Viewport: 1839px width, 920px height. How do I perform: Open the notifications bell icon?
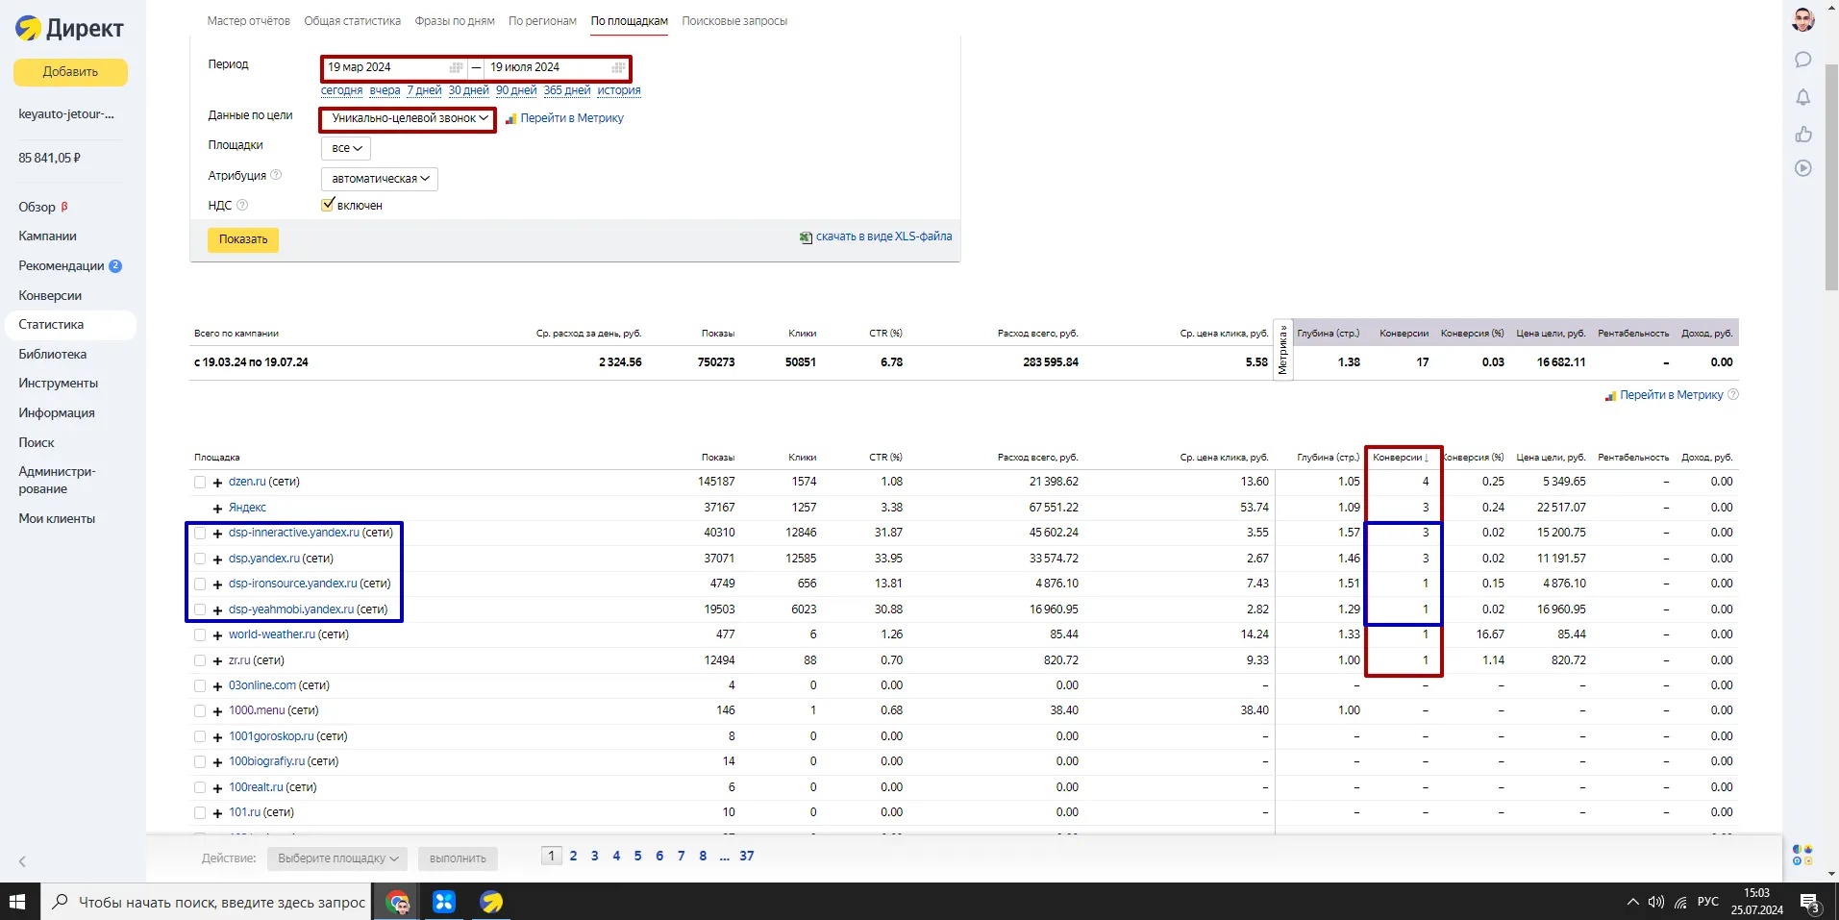coord(1802,97)
